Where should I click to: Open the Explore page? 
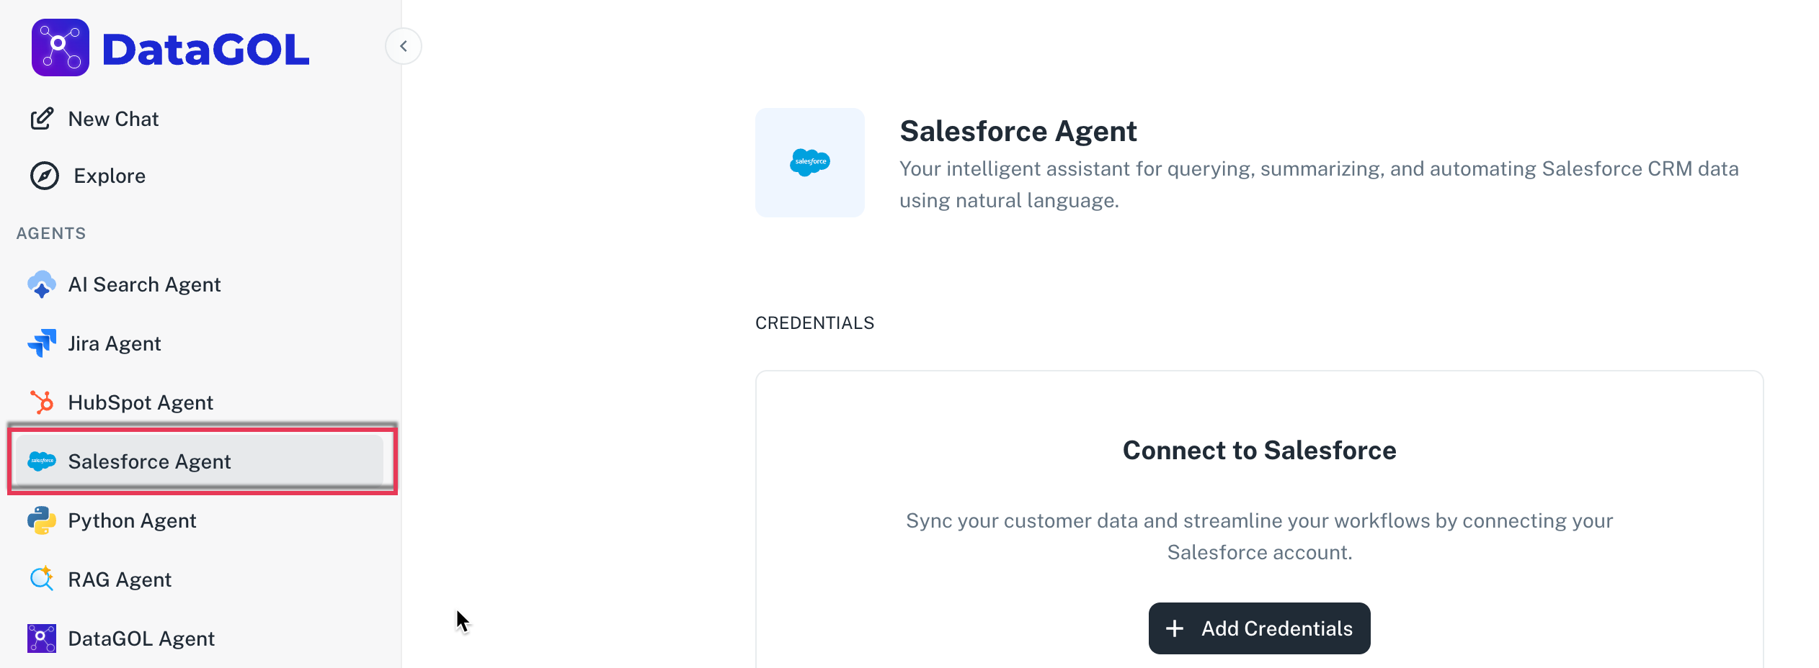(110, 176)
